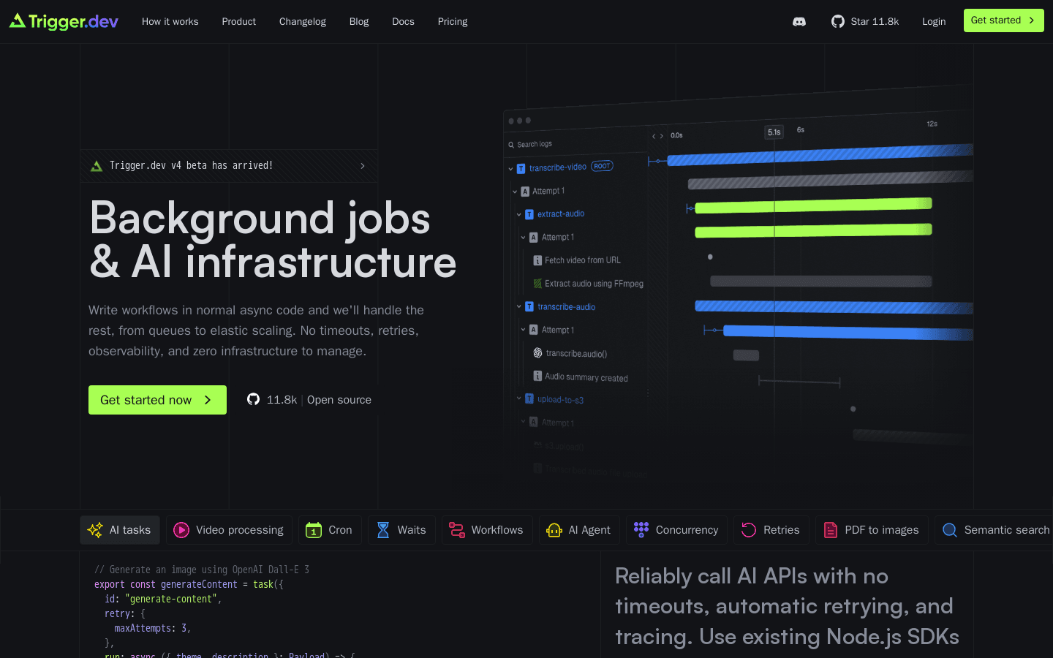The height and width of the screenshot is (658, 1053).
Task: Click the Trigger.dev logo
Action: [x=62, y=21]
